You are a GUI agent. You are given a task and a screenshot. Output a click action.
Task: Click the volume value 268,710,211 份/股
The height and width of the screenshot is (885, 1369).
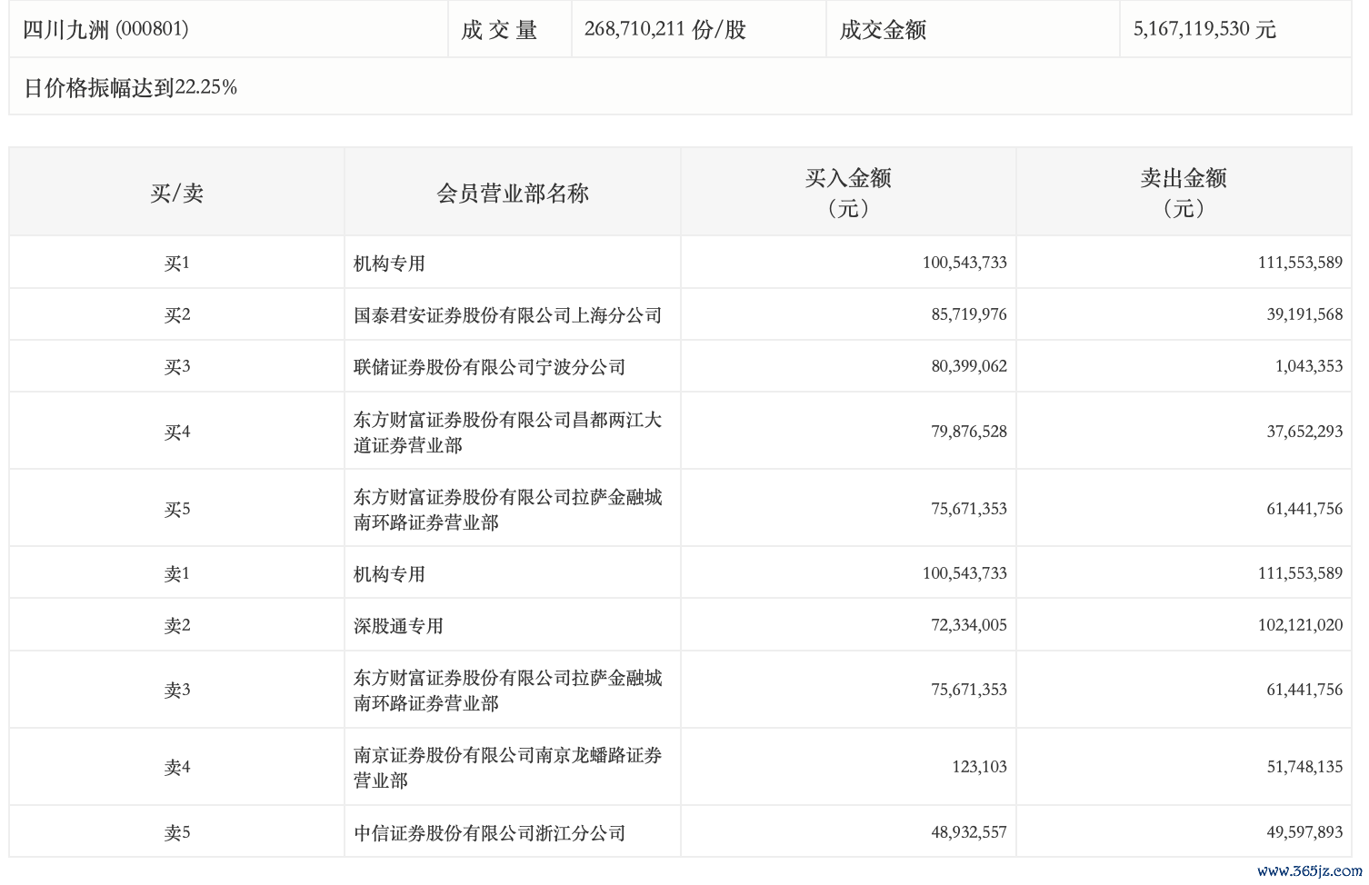click(665, 30)
